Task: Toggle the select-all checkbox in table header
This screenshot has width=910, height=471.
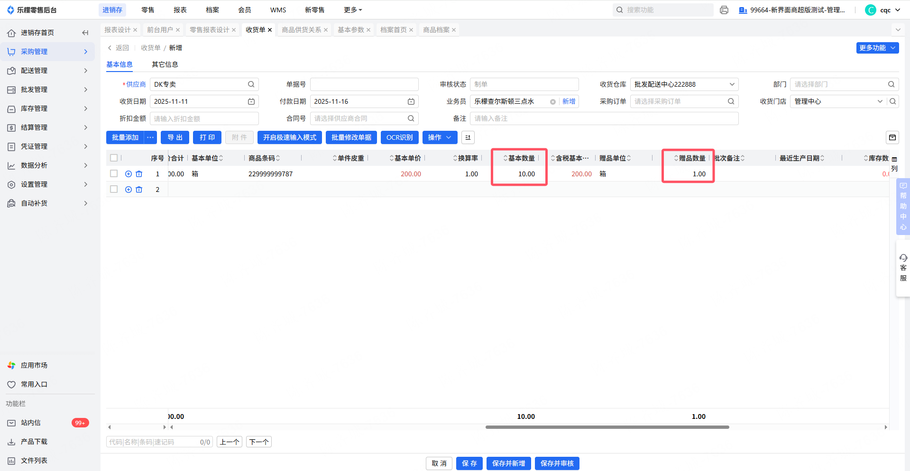Action: [114, 158]
